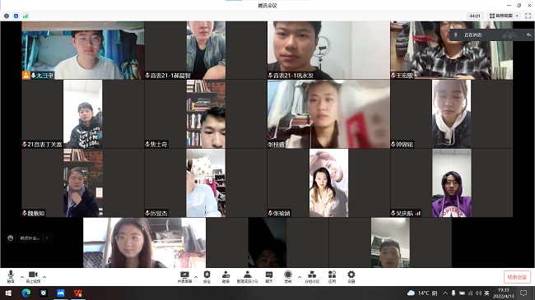The image size is (535, 300).
Task: Open meeting settings gear icon
Action: click(351, 277)
